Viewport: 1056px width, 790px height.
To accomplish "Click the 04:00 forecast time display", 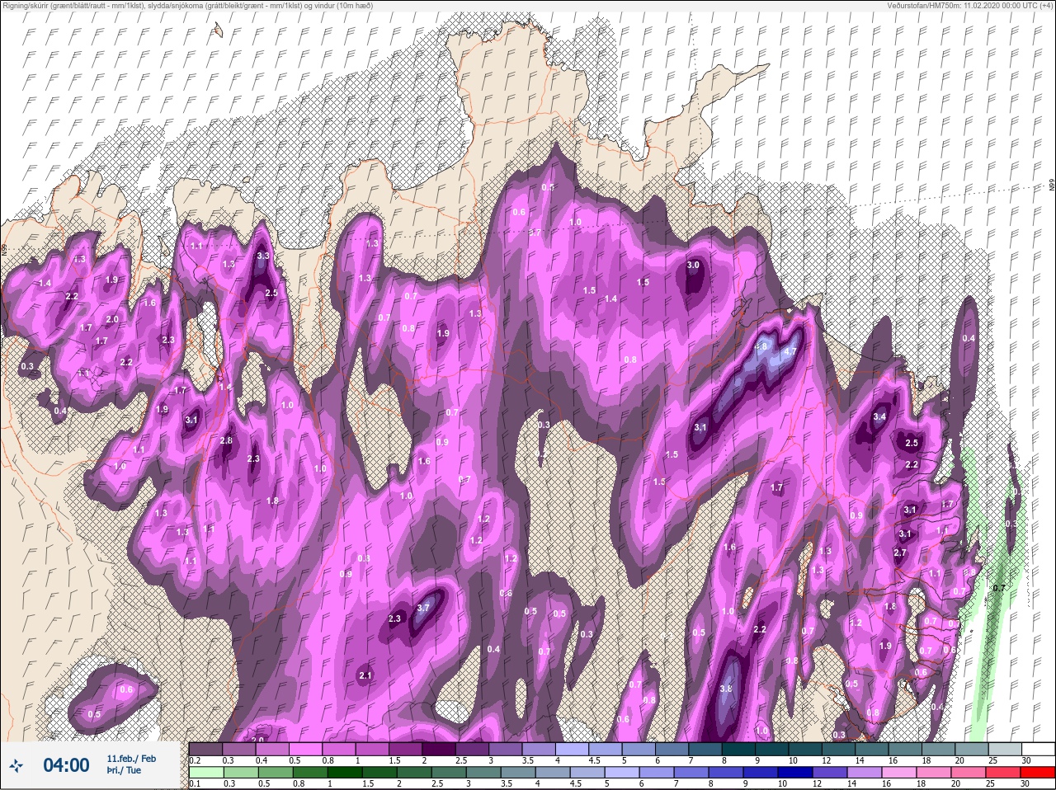I will (x=66, y=766).
